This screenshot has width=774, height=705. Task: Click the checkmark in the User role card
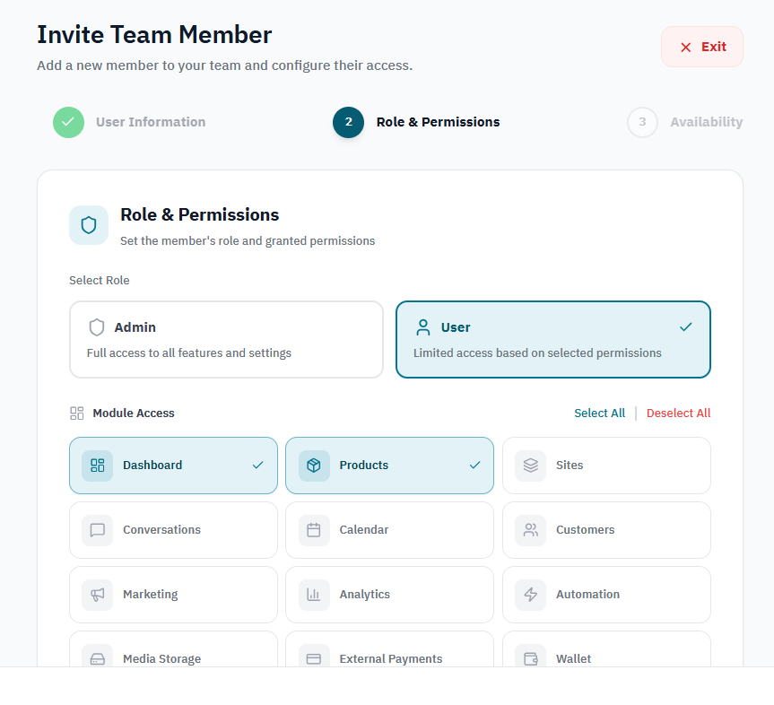coord(685,326)
